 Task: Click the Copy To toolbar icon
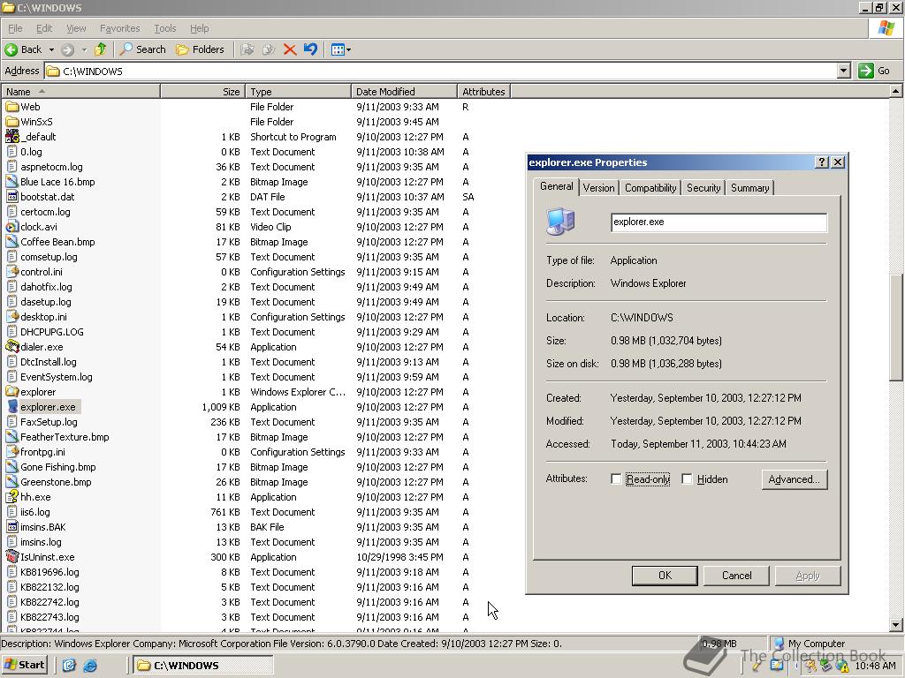click(269, 49)
